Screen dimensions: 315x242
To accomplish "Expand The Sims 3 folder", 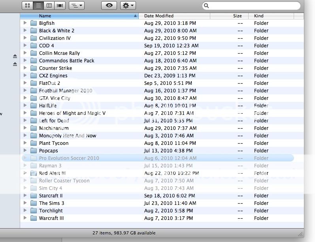I will [25, 203].
